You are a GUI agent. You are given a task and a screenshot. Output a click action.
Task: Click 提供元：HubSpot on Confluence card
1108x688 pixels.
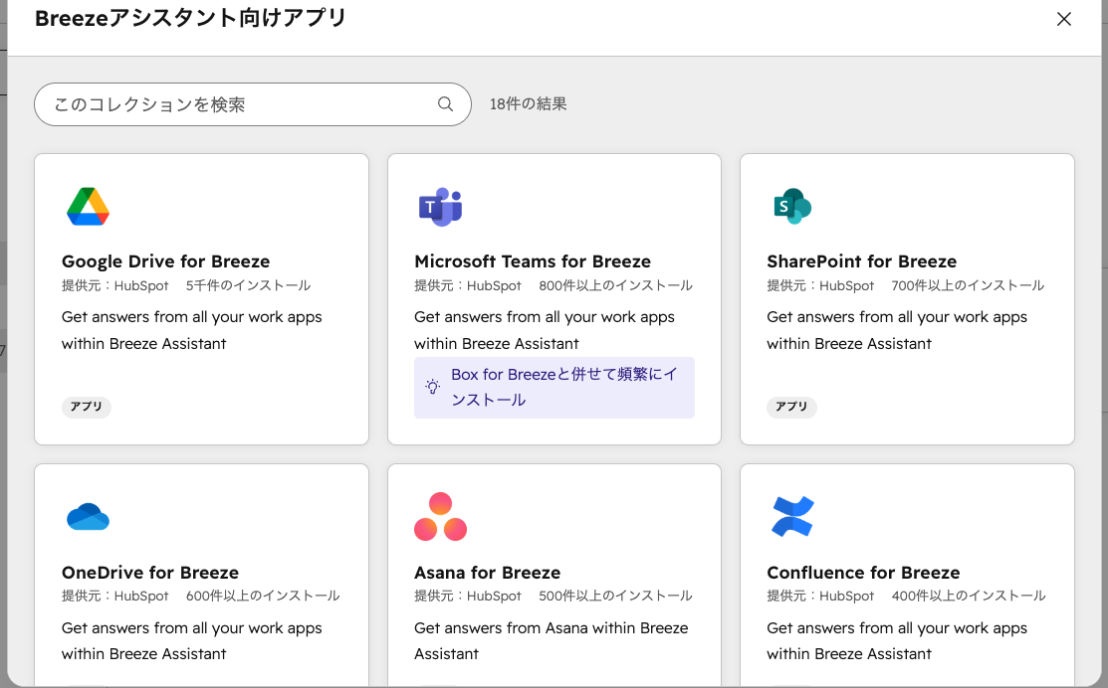coord(820,597)
